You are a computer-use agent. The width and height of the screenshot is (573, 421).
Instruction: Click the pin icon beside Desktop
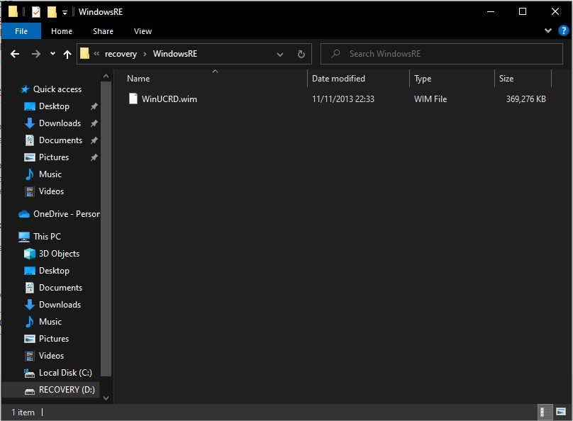pyautogui.click(x=94, y=106)
